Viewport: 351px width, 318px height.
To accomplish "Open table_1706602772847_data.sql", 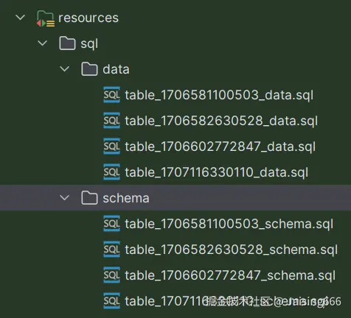I will coord(220,146).
